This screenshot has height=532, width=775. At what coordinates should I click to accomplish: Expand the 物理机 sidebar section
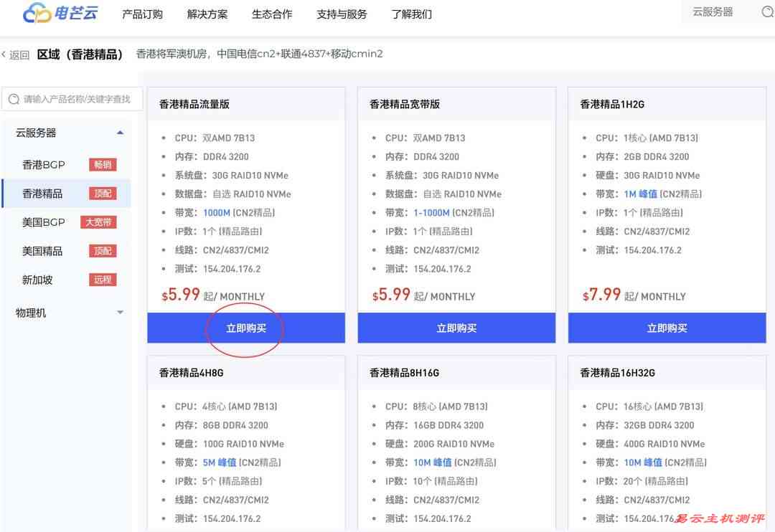click(120, 313)
